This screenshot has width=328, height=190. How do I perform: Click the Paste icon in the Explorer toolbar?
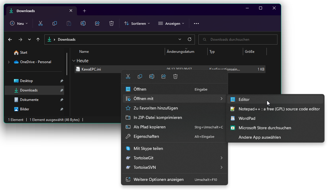tap(69, 24)
